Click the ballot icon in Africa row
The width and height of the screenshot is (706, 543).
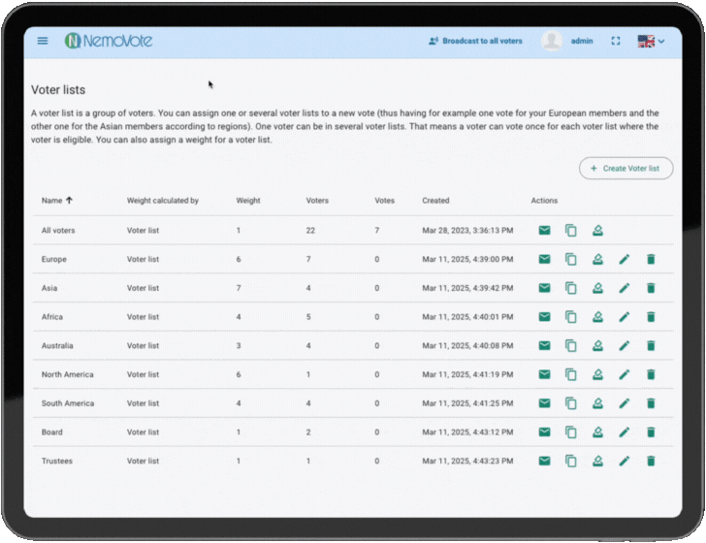(x=598, y=317)
